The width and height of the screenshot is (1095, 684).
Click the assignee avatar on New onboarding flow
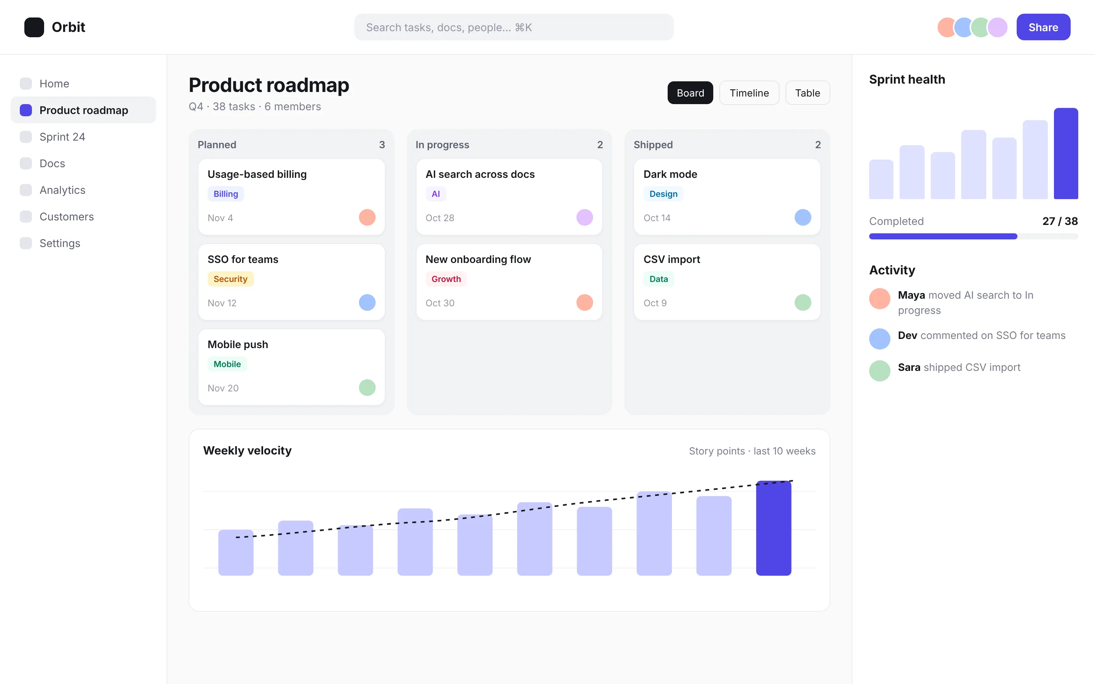pos(585,302)
